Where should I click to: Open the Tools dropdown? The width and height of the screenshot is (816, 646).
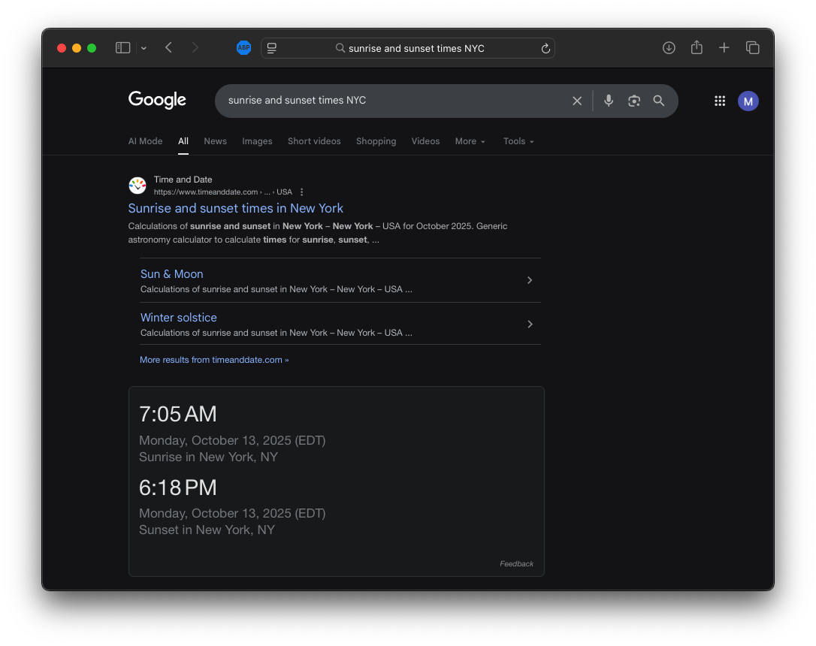pos(518,141)
